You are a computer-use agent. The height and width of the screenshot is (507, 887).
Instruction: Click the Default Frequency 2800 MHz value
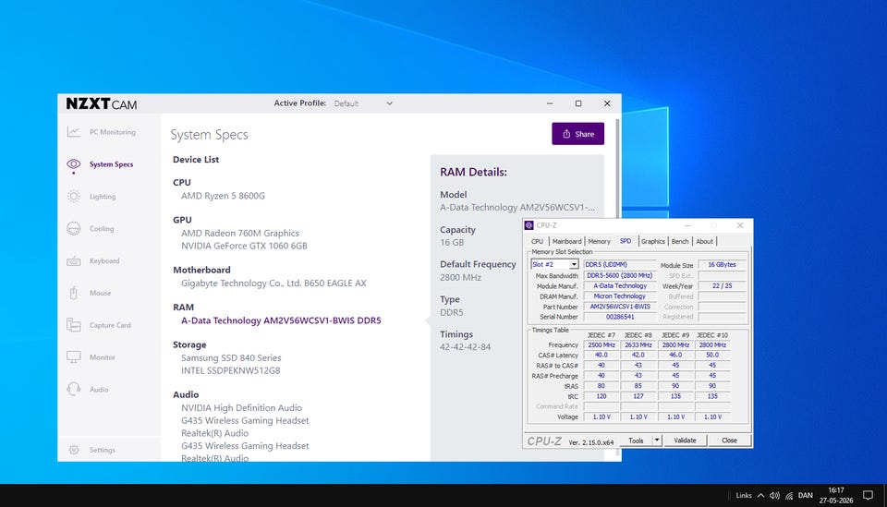point(460,278)
